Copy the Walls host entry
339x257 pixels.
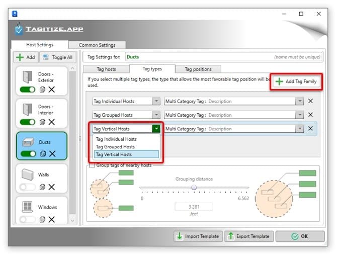[x=42, y=187]
